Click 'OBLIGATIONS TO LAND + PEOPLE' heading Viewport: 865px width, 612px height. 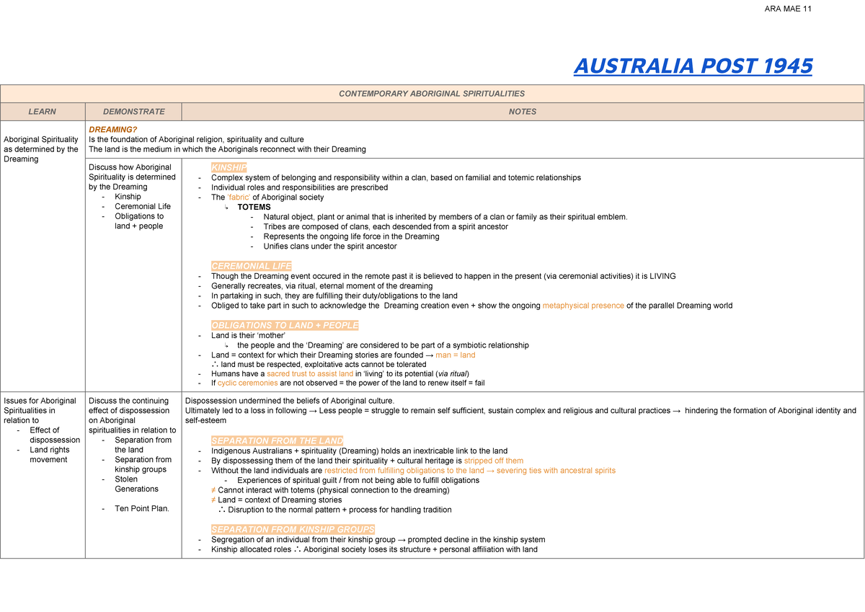pyautogui.click(x=284, y=325)
